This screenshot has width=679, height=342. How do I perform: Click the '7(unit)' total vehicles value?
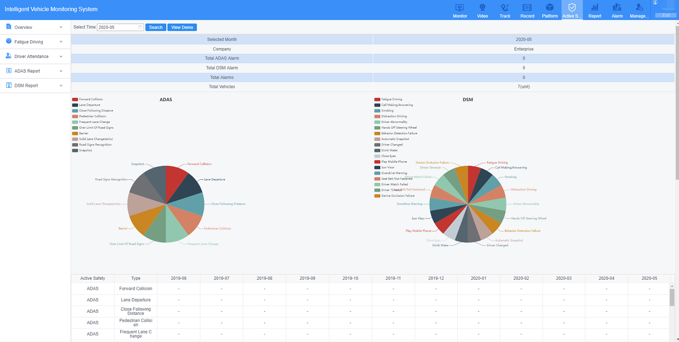tap(524, 87)
